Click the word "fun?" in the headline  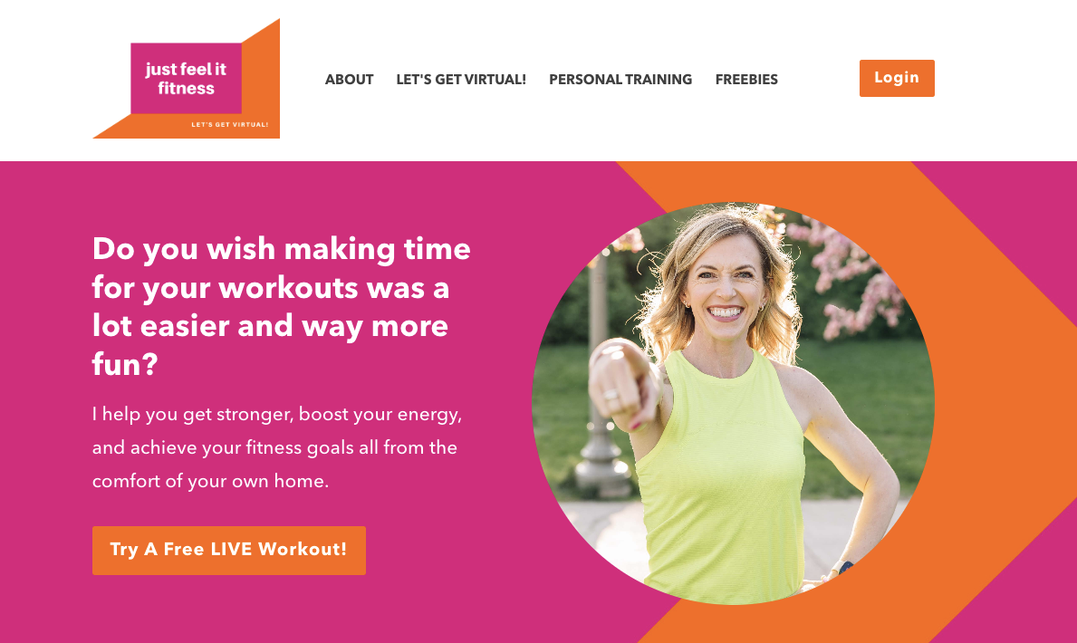[x=125, y=364]
